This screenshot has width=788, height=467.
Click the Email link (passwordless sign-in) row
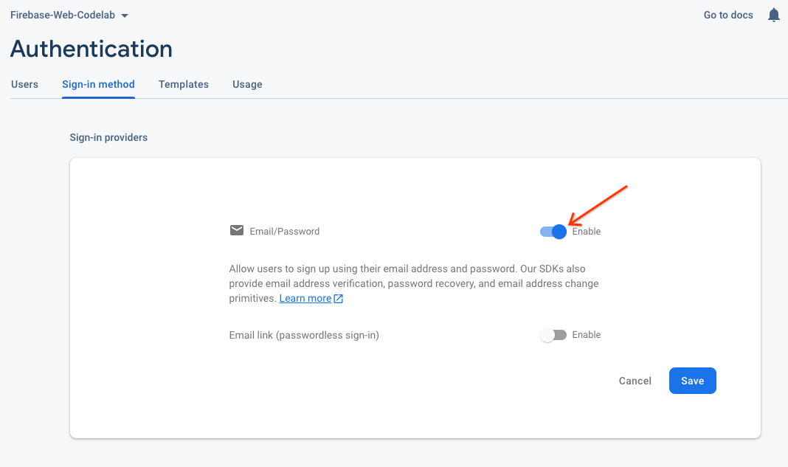point(304,334)
